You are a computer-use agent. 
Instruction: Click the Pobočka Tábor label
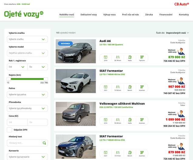pos(182,104)
